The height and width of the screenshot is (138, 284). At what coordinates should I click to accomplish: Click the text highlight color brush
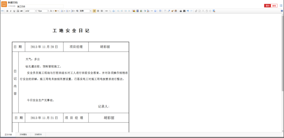[x=56, y=11]
